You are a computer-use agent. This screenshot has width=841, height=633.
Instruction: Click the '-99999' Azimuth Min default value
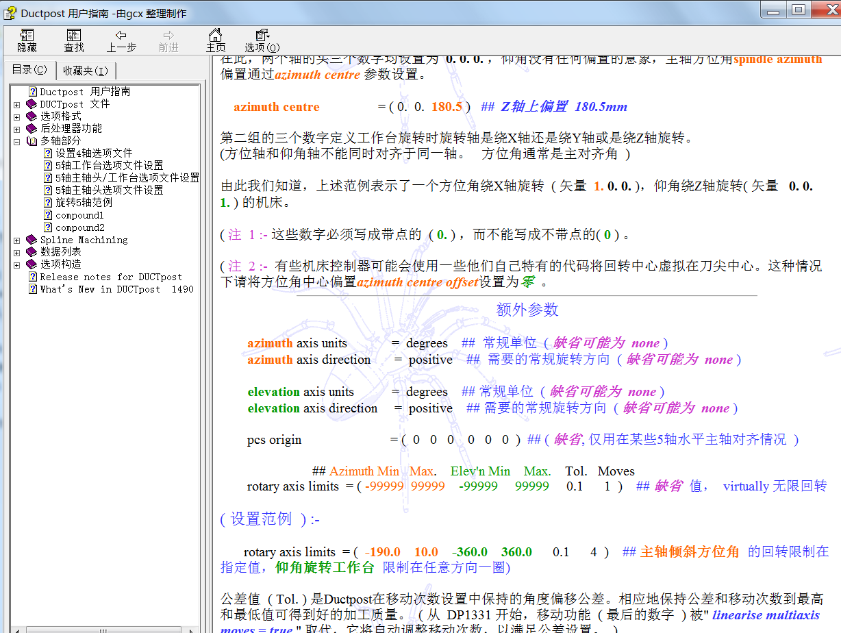pyautogui.click(x=384, y=486)
